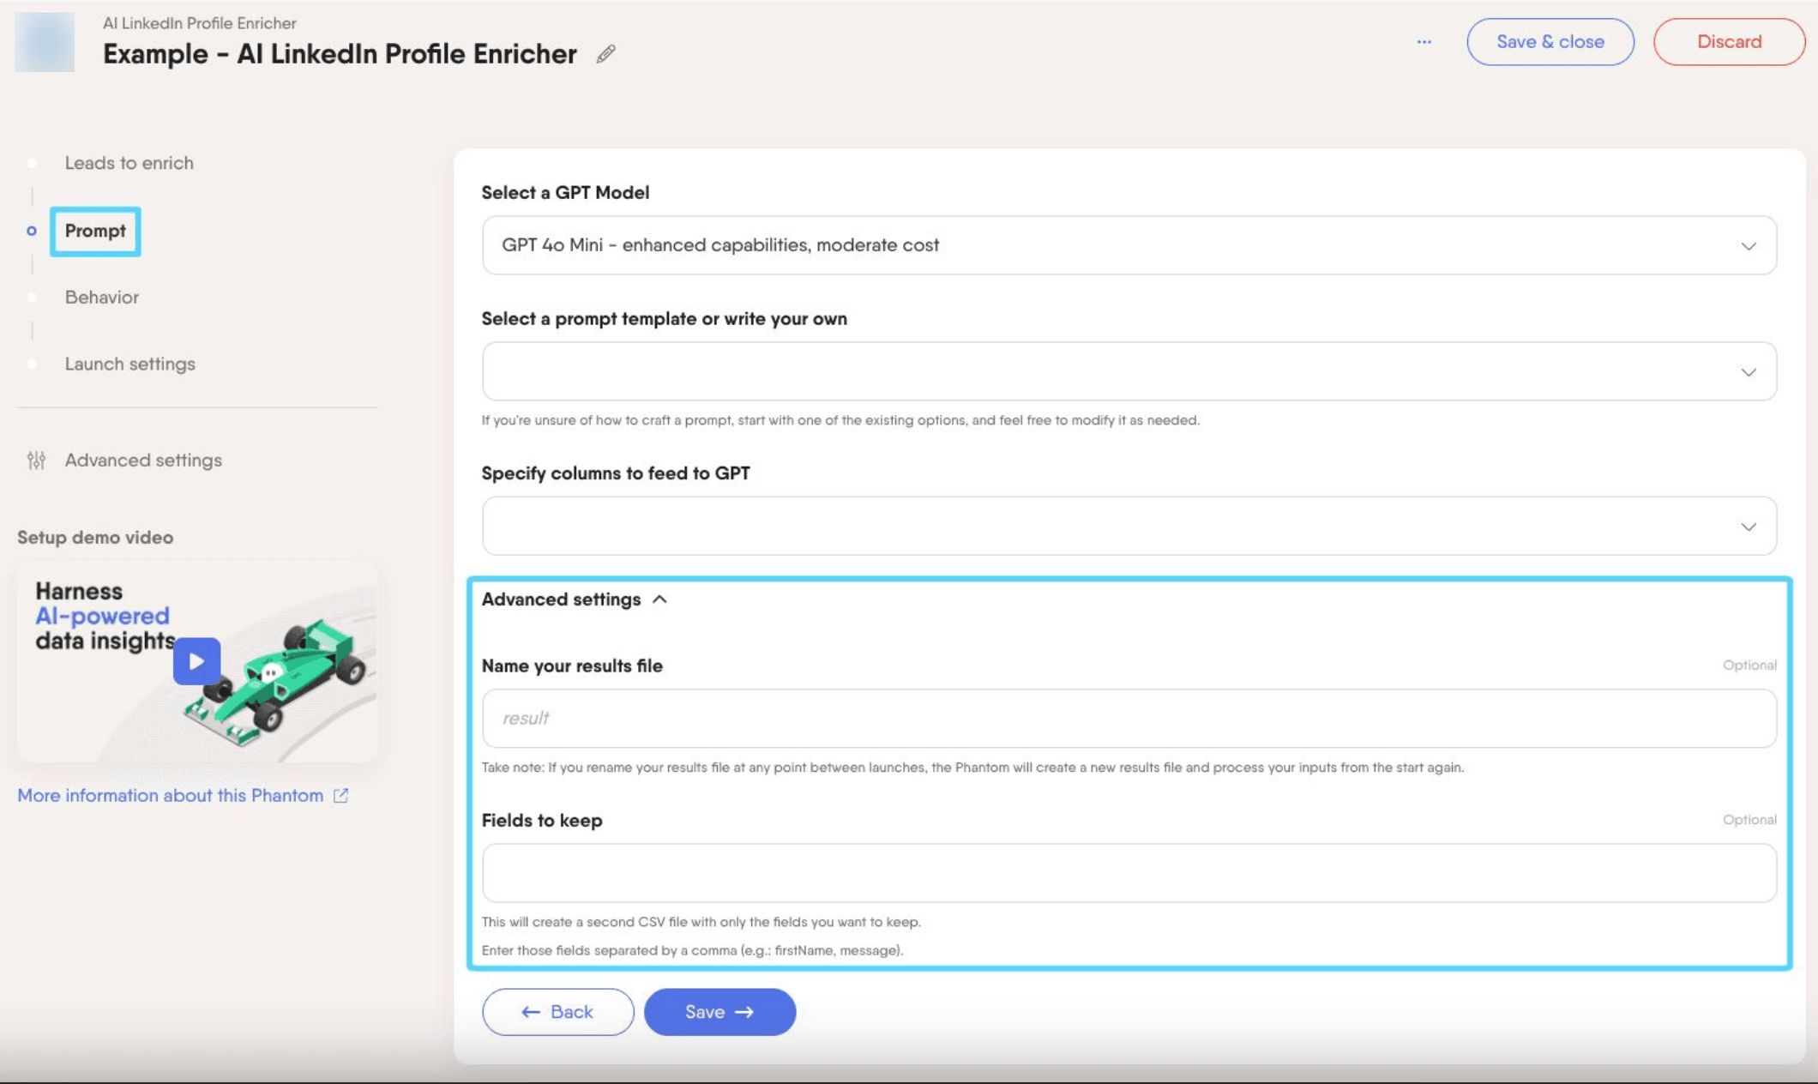Click the chevron of GPT Model dropdown
This screenshot has height=1084, width=1818.
[1748, 246]
